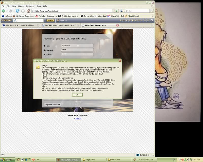The height and width of the screenshot is (162, 203).
Task: Switch to Registration folder taskbar item
Action: point(94,160)
